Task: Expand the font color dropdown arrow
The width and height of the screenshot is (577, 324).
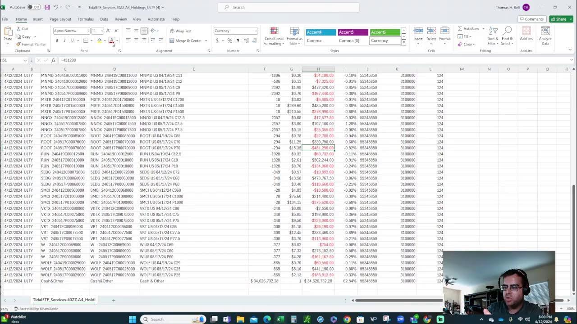Action: coord(117,40)
